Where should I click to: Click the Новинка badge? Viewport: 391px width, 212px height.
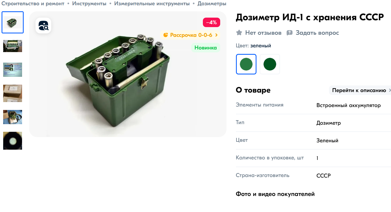[x=205, y=48]
